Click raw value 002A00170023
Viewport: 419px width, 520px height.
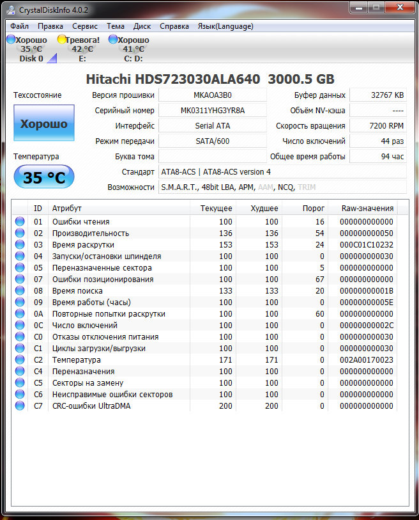pos(367,360)
